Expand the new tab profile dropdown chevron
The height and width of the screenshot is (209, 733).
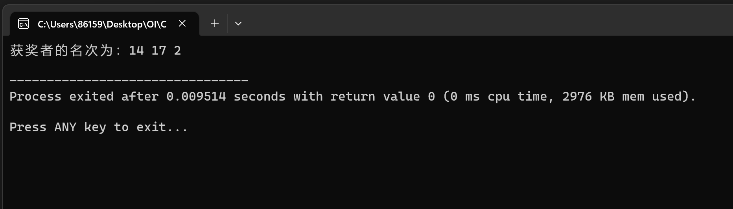pos(238,24)
